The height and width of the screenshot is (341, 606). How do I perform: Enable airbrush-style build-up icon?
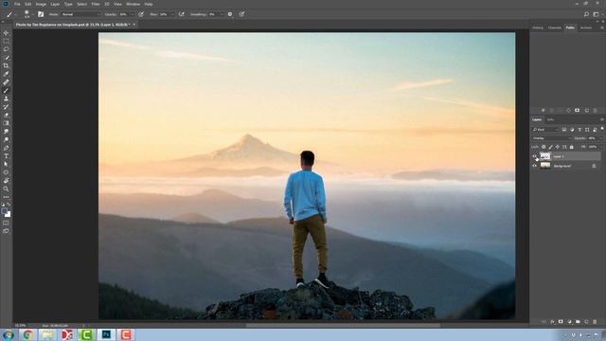pyautogui.click(x=181, y=14)
